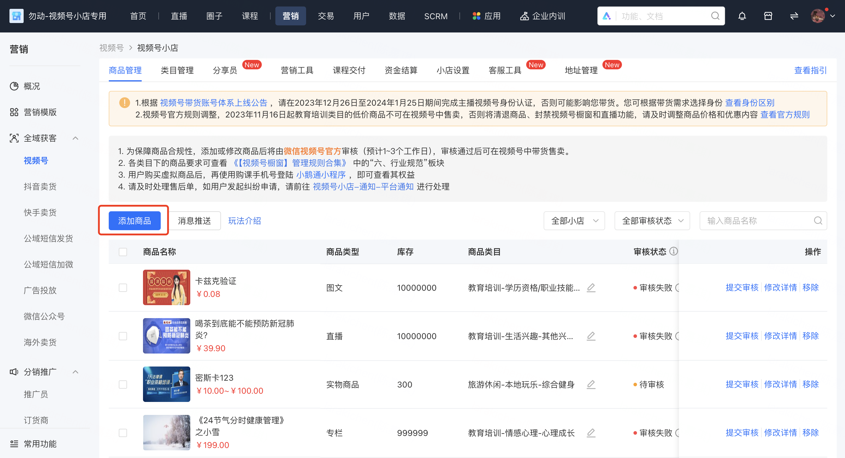Click the 消息推送 button

point(194,220)
